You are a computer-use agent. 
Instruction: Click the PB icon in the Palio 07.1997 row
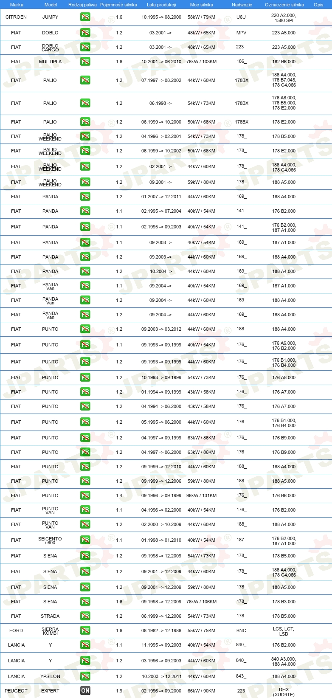(x=85, y=80)
